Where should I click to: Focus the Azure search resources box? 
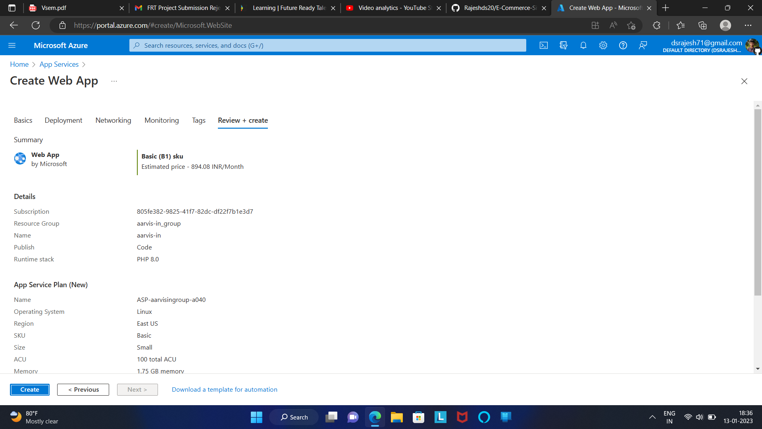(327, 45)
